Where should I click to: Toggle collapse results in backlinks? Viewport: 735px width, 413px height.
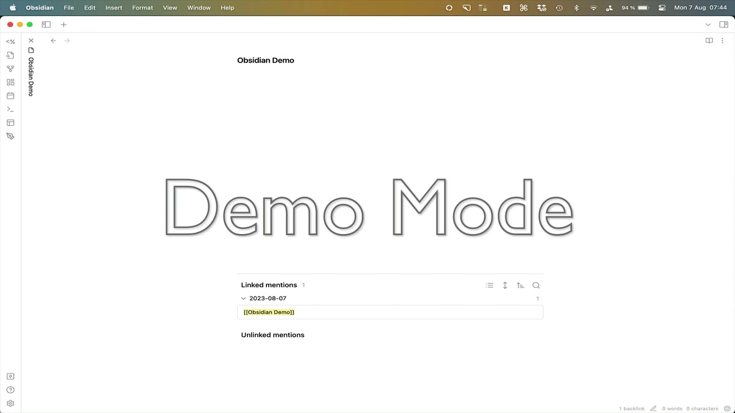(x=489, y=285)
